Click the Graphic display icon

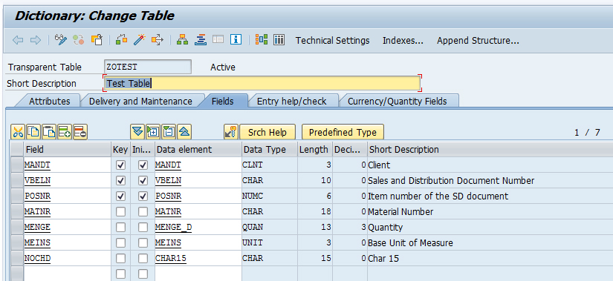[x=262, y=40]
